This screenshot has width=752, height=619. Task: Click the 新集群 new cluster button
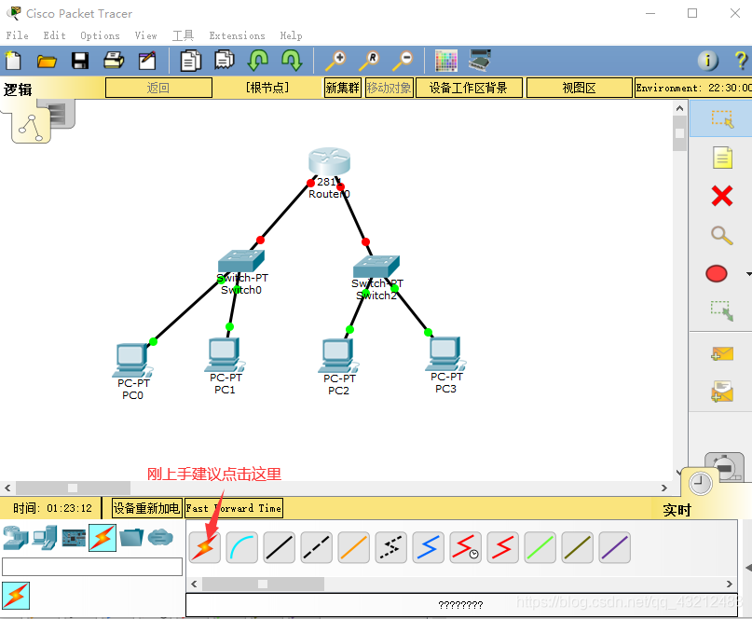342,88
